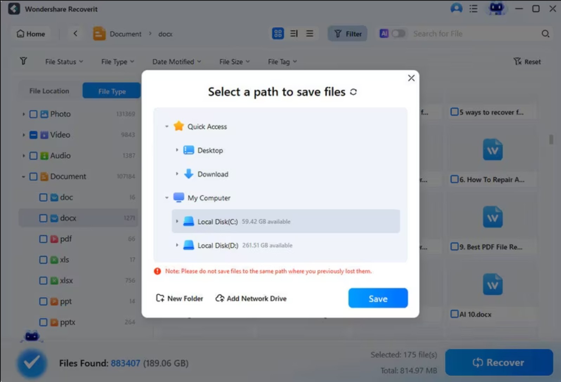This screenshot has width=561, height=382.
Task: Click the Recover button
Action: pos(499,362)
